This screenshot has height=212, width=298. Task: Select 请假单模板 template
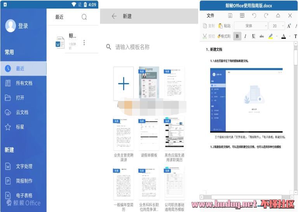[x=149, y=137]
